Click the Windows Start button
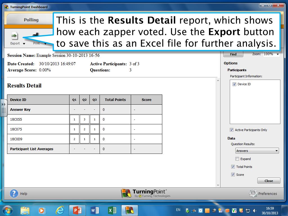 [x=7, y=210]
